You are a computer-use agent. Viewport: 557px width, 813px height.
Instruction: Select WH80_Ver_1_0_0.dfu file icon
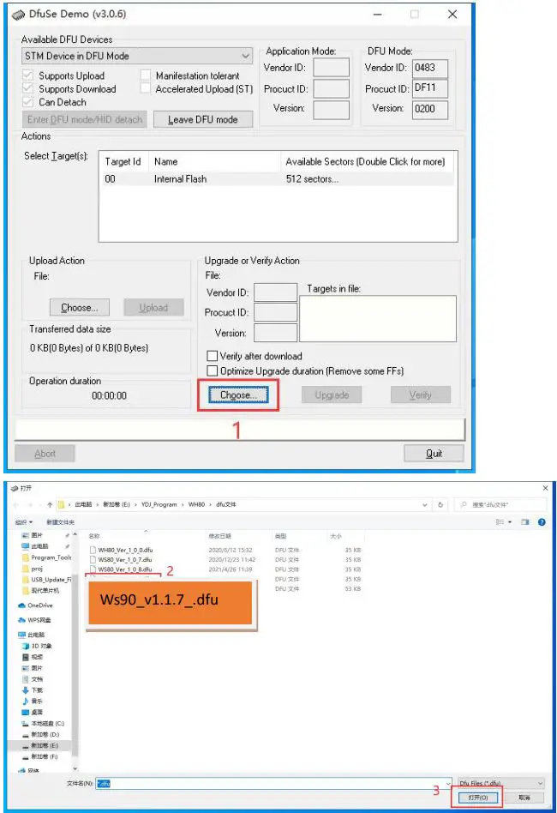pyautogui.click(x=93, y=548)
